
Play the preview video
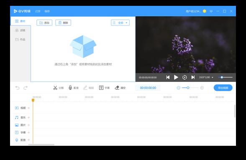point(176,77)
